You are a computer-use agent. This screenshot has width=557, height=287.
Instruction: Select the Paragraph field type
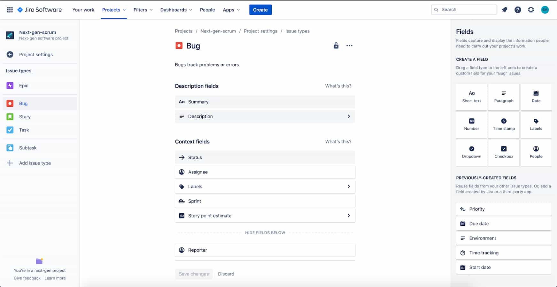(x=504, y=97)
